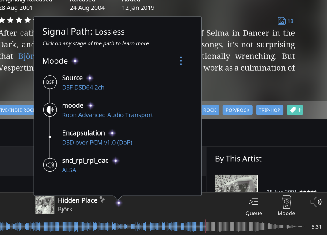Open the volume control
The image size is (327, 235).
tap(316, 202)
